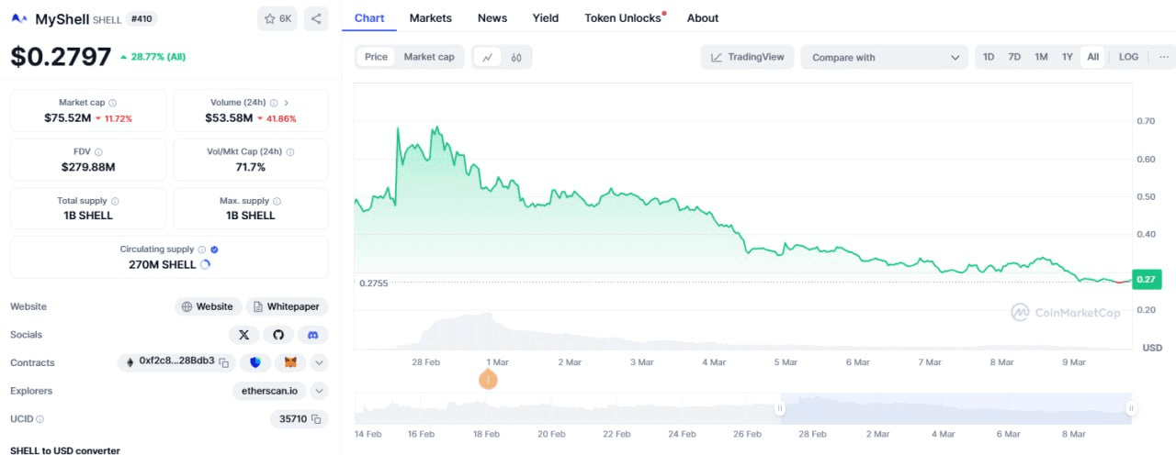1176x455 pixels.
Task: Copy contract address 0xf2c8...28Bdb3
Action: pyautogui.click(x=223, y=362)
